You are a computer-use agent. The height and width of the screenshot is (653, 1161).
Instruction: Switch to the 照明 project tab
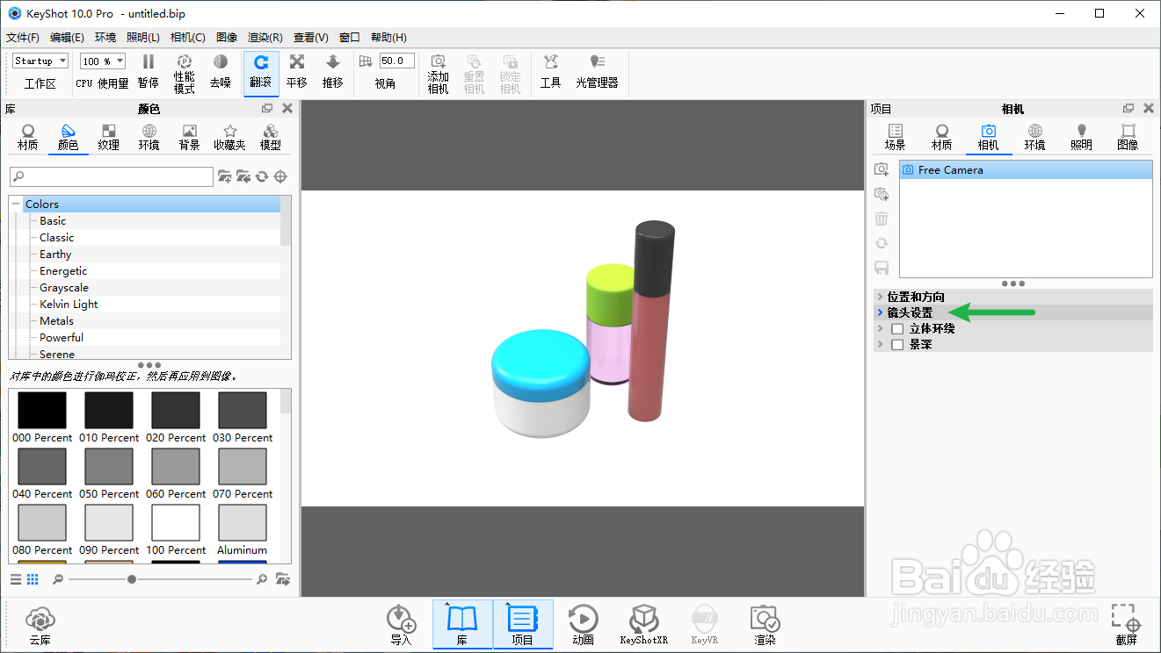[x=1082, y=138]
